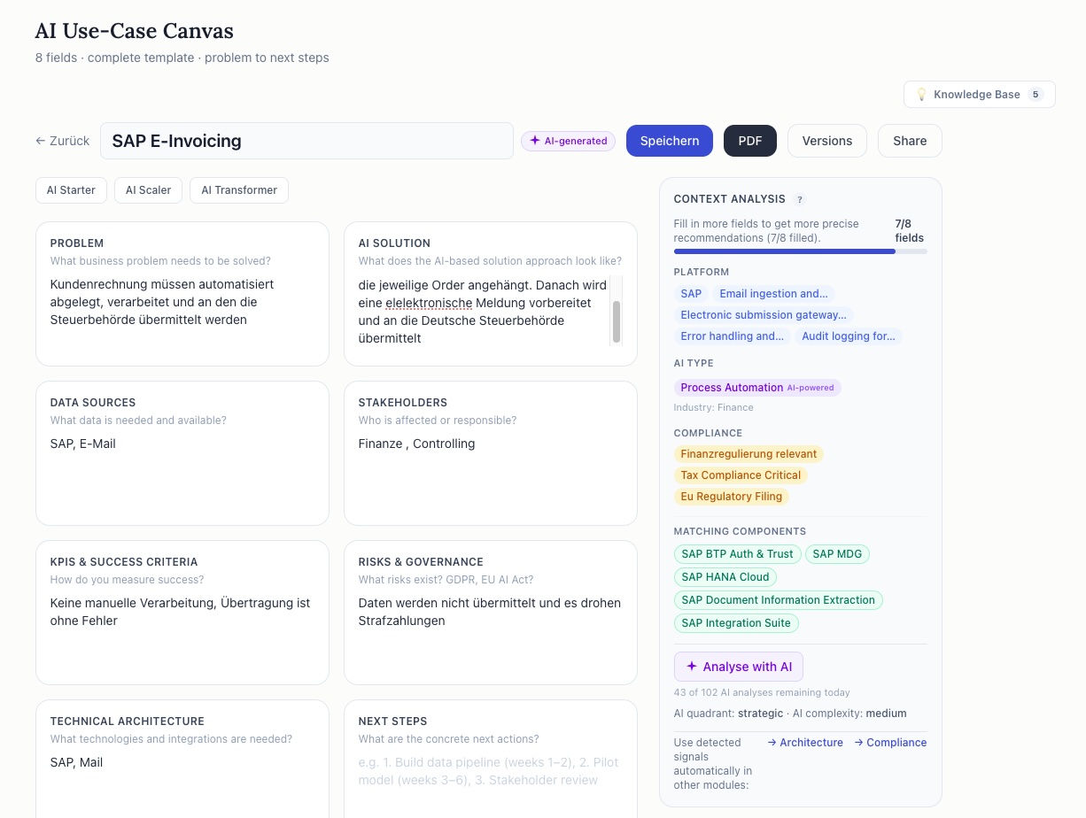The width and height of the screenshot is (1086, 818).
Task: Click the question mark help icon beside Context Analysis
Action: click(x=800, y=200)
